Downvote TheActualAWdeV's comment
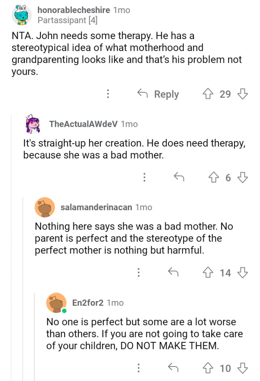This screenshot has height=381, width=260. click(242, 178)
